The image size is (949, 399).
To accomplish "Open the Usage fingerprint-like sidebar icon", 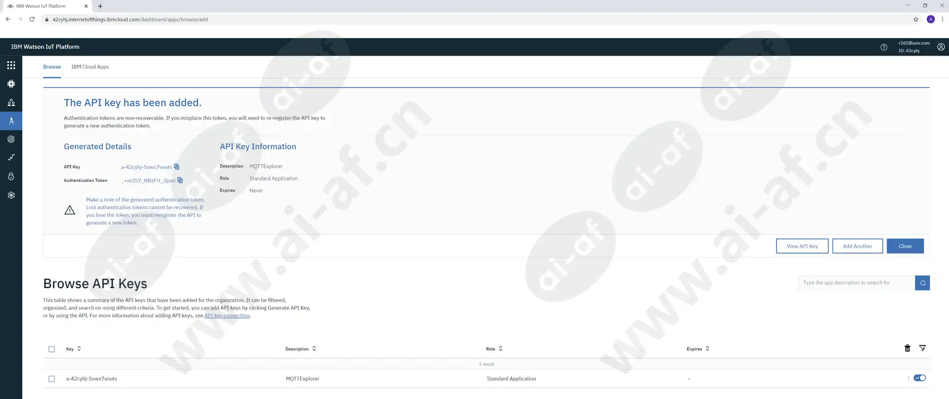I will click(x=11, y=139).
